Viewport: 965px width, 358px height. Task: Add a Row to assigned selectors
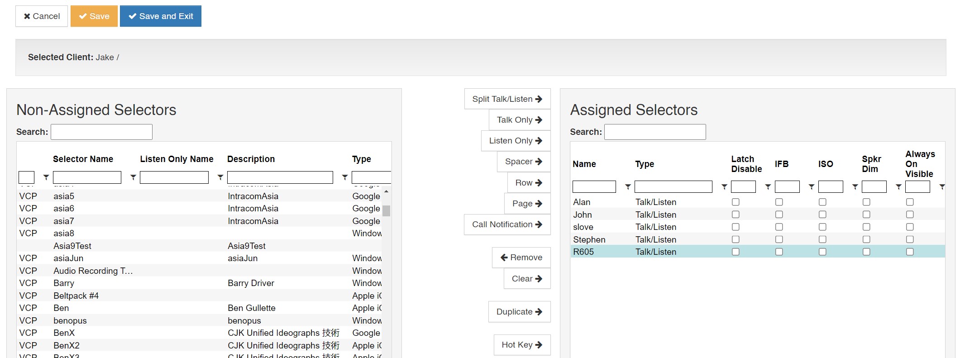point(529,183)
